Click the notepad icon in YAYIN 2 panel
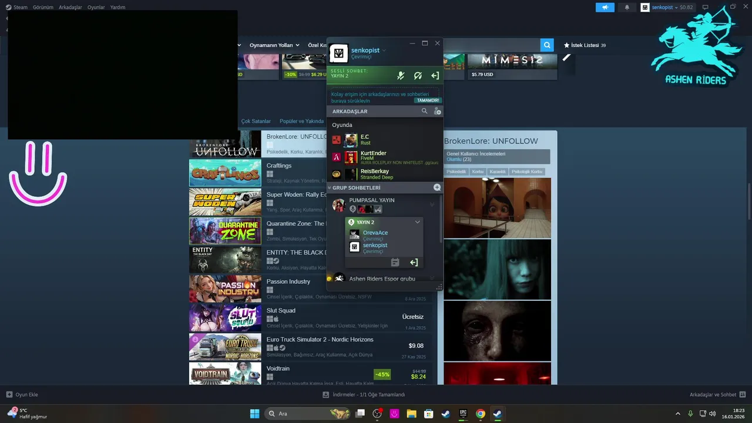Screen dimensions: 752x423 pos(395,263)
